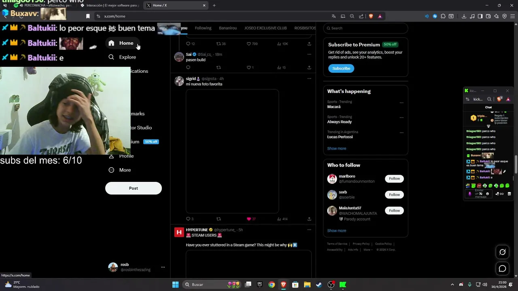The image size is (518, 291).
Task: Switch to the Following timeline tab
Action: (x=203, y=28)
